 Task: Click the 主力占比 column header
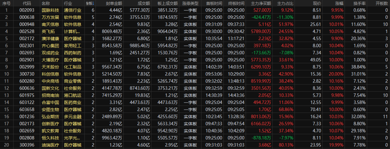[285, 4]
